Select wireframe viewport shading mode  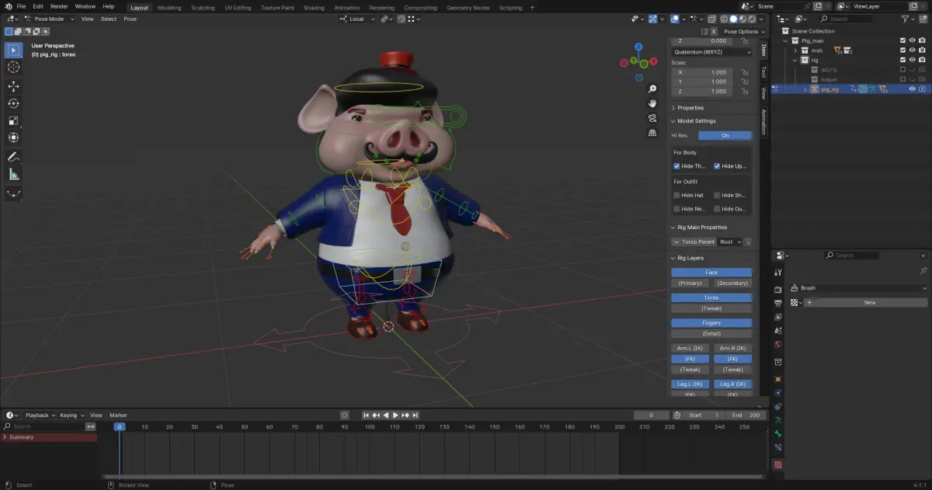[x=723, y=19]
